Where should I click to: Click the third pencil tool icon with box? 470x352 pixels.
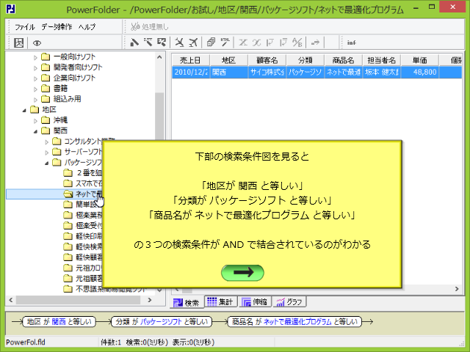[x=162, y=43]
